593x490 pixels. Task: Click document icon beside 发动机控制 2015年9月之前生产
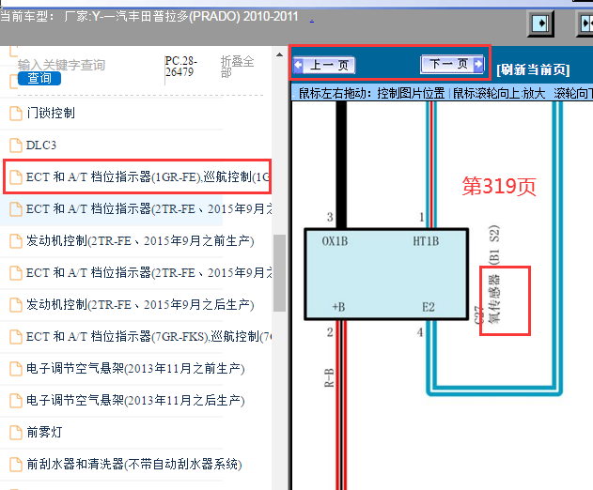coord(16,241)
